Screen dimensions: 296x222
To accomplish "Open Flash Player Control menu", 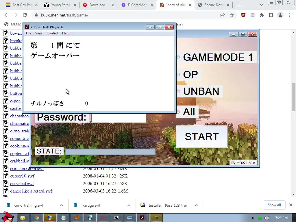I will point(52,33).
